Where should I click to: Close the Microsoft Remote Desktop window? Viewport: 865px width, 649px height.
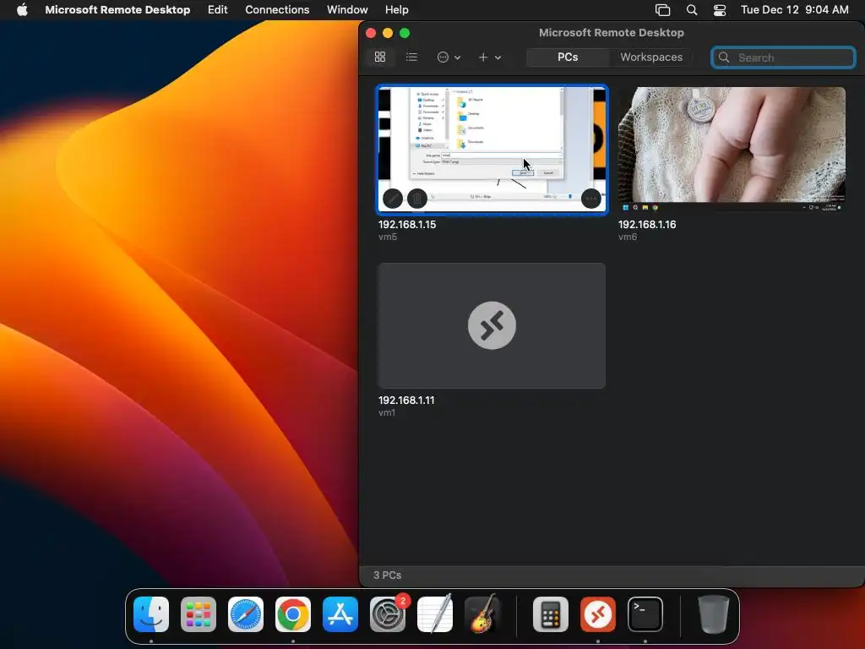[x=372, y=33]
